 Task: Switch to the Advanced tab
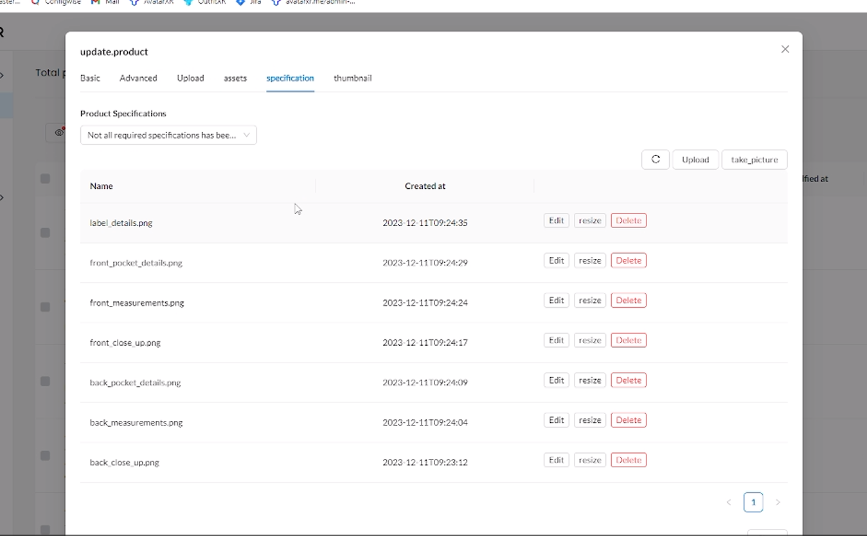tap(138, 78)
